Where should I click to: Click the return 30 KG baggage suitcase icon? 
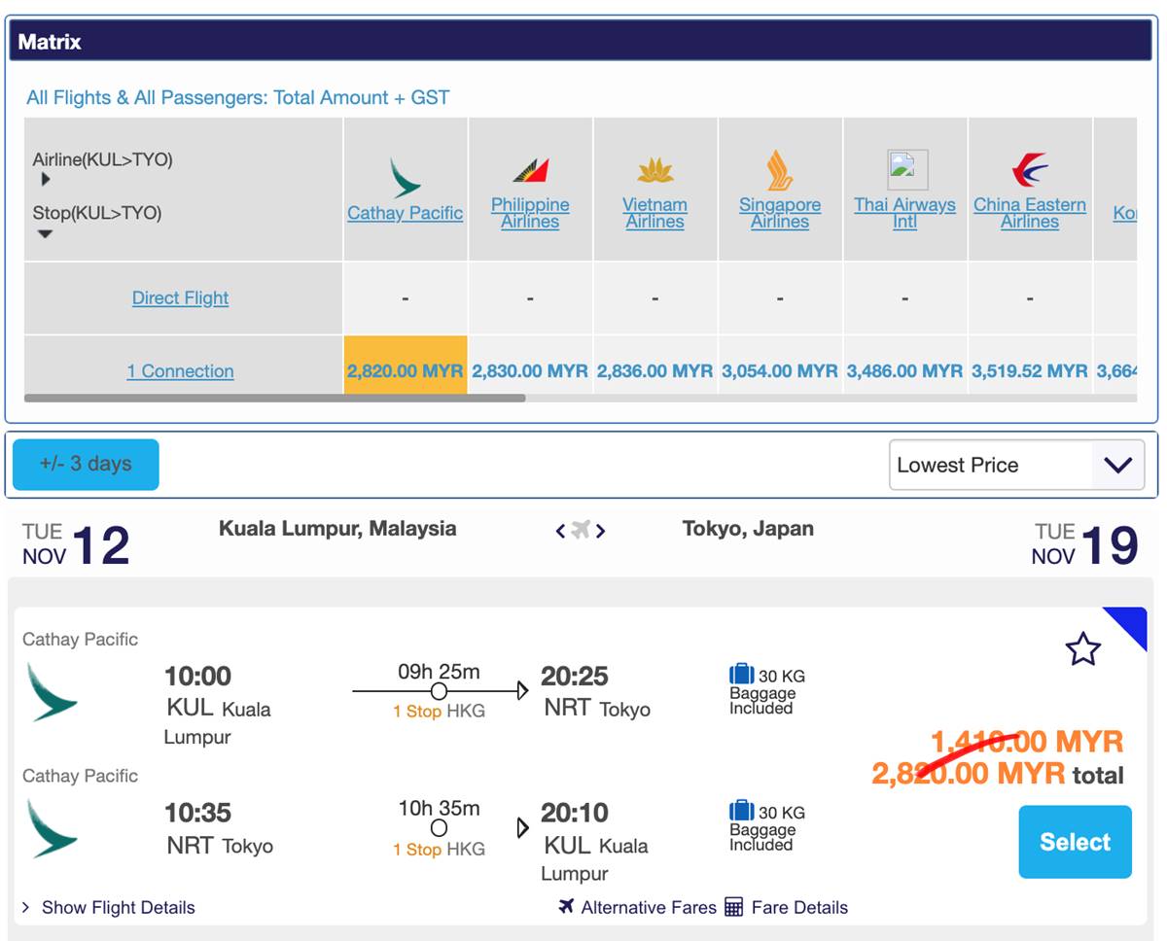742,810
